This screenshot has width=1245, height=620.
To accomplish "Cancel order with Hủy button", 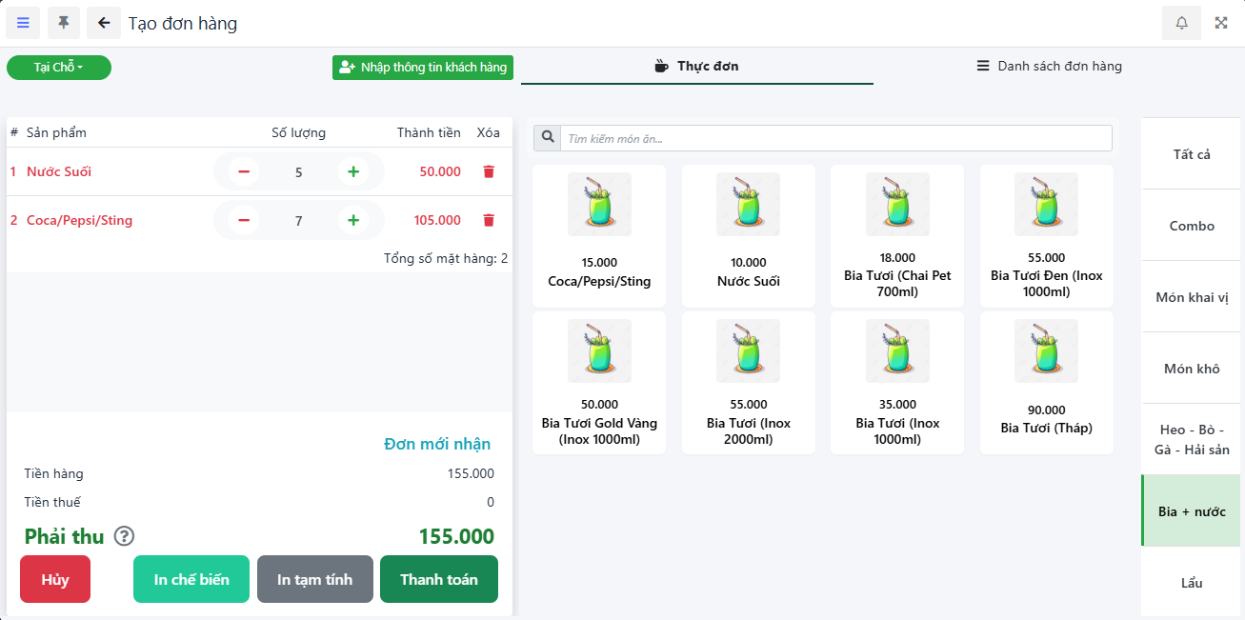I will coord(55,579).
